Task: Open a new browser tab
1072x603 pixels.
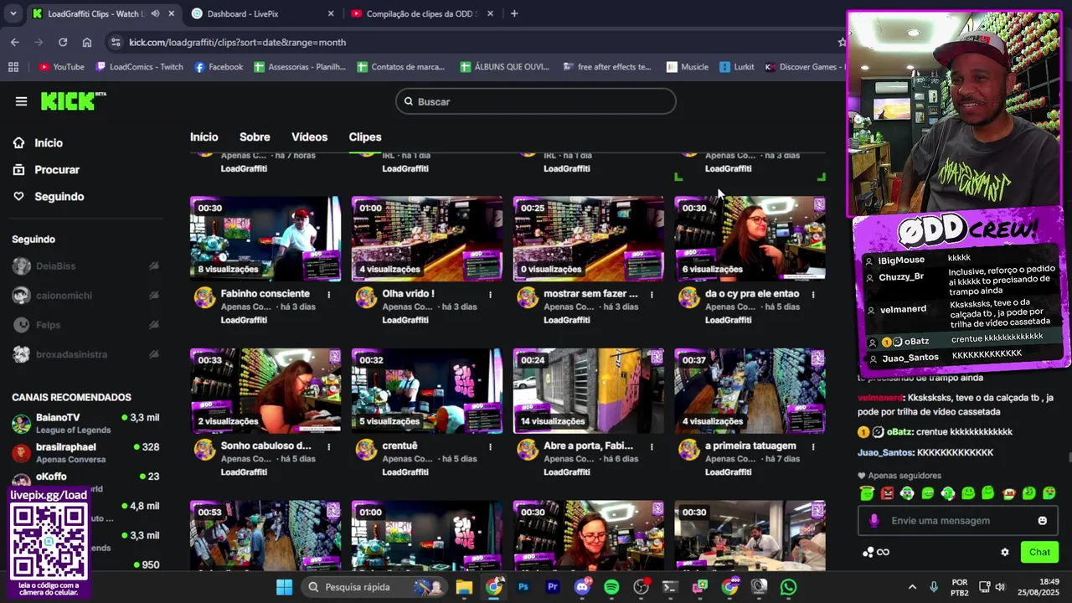Action: click(514, 13)
